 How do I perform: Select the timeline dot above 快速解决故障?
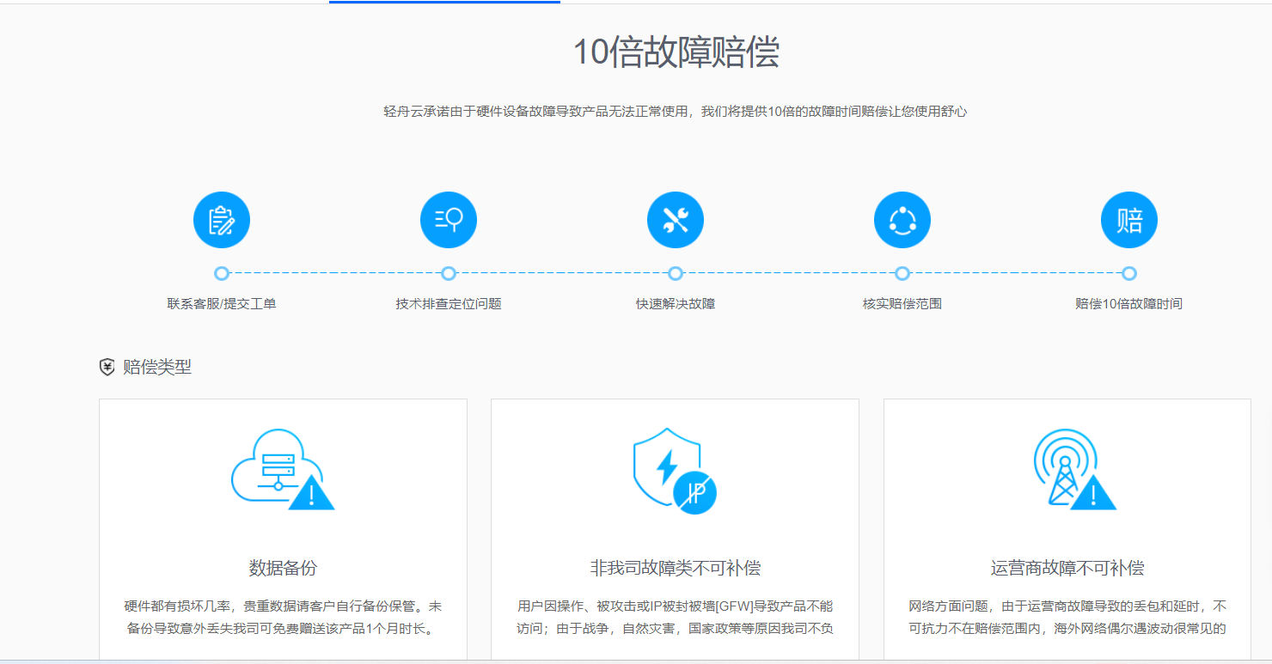676,273
